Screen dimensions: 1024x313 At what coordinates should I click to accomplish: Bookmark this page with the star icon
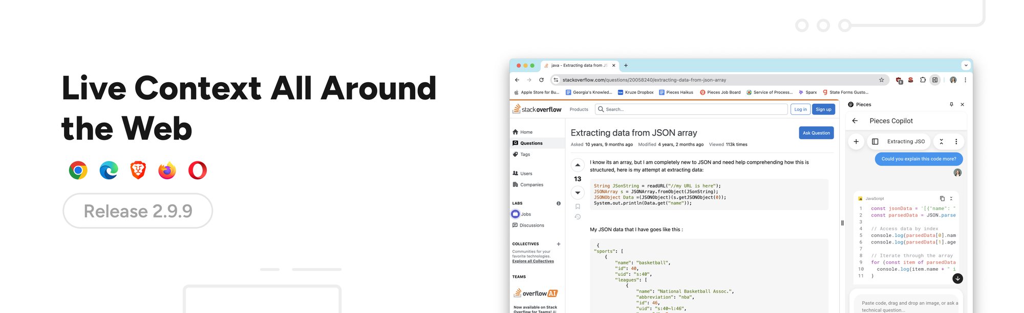click(882, 80)
